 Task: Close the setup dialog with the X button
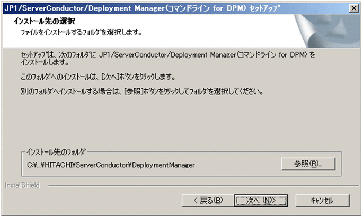tap(353, 7)
